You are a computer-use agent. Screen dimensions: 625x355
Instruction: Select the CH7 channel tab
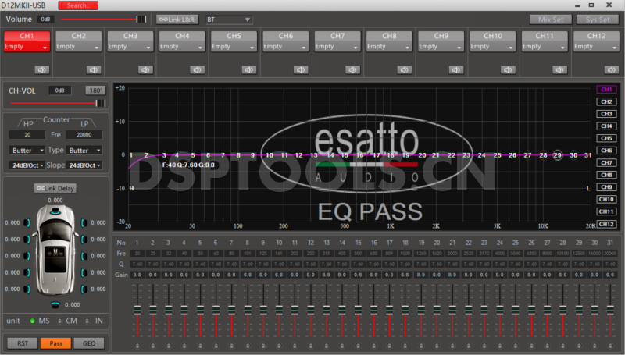(337, 36)
